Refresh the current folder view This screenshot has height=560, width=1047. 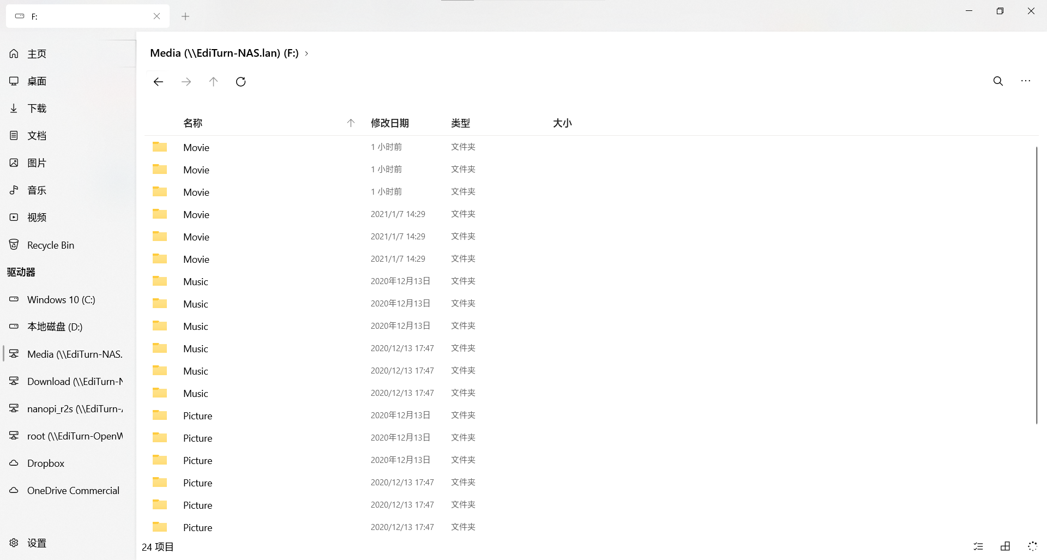(240, 82)
